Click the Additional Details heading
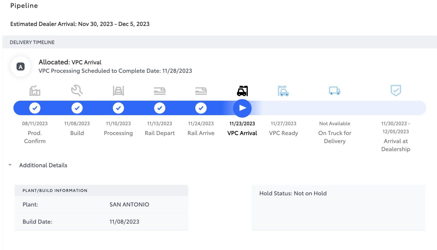437x250 pixels. 43,165
